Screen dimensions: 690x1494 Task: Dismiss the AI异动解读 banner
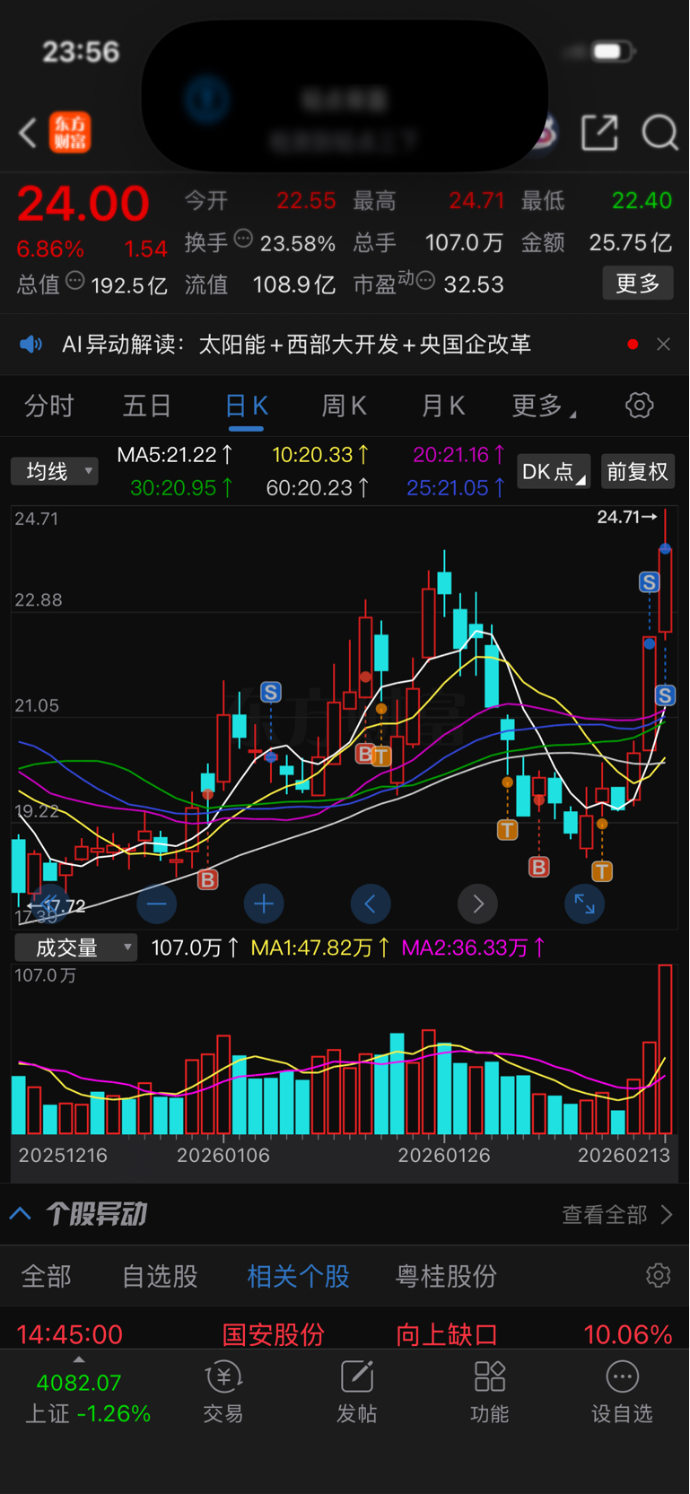[x=663, y=345]
